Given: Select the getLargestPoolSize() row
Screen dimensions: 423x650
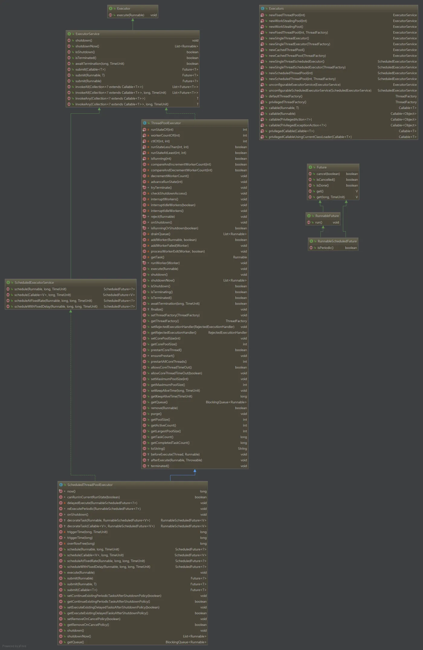Looking at the screenshot, I should coord(195,431).
